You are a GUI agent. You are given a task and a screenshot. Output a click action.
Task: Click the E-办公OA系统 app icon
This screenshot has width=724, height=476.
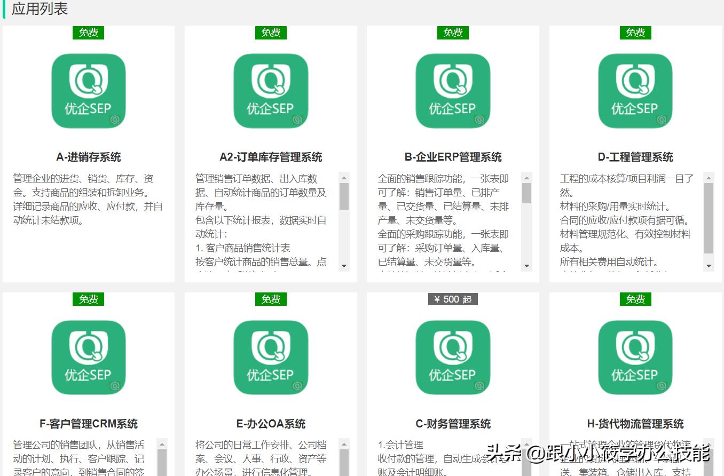pos(271,356)
